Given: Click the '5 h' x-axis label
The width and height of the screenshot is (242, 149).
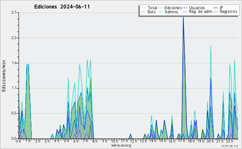Looking at the screenshot, I should point(66,141).
